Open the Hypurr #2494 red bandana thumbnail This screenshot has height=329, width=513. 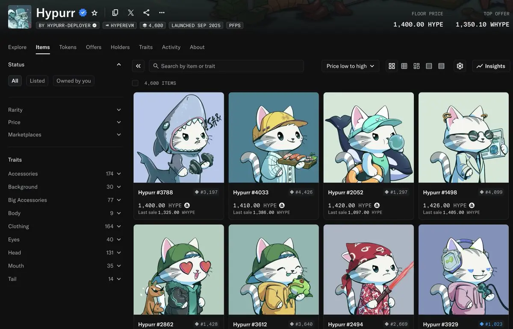[x=369, y=270]
